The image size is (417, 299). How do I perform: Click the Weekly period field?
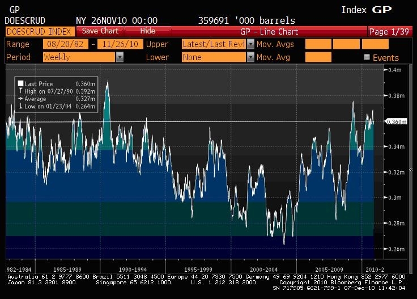(79, 57)
